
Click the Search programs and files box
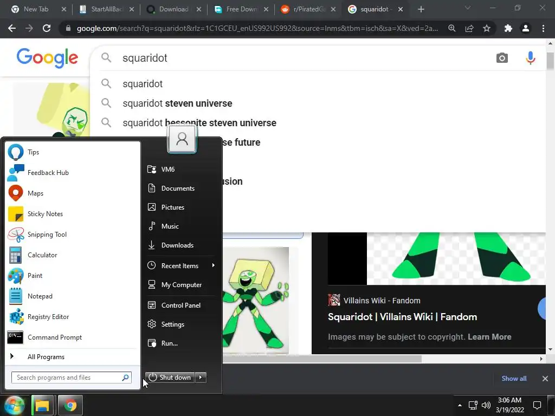coord(71,378)
